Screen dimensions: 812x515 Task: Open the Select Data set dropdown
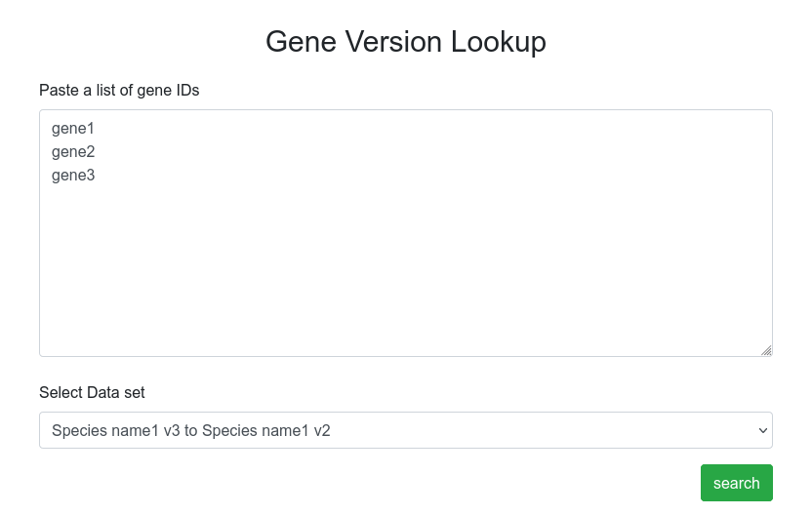click(x=406, y=430)
